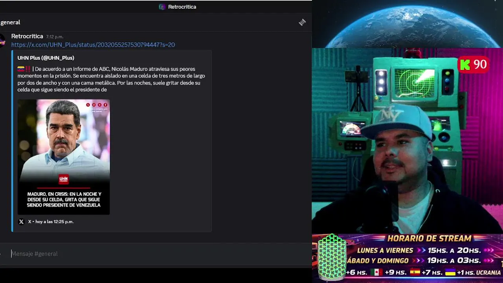Click the Retrocritica window title text
Viewport: 503px width, 283px height.
182,7
